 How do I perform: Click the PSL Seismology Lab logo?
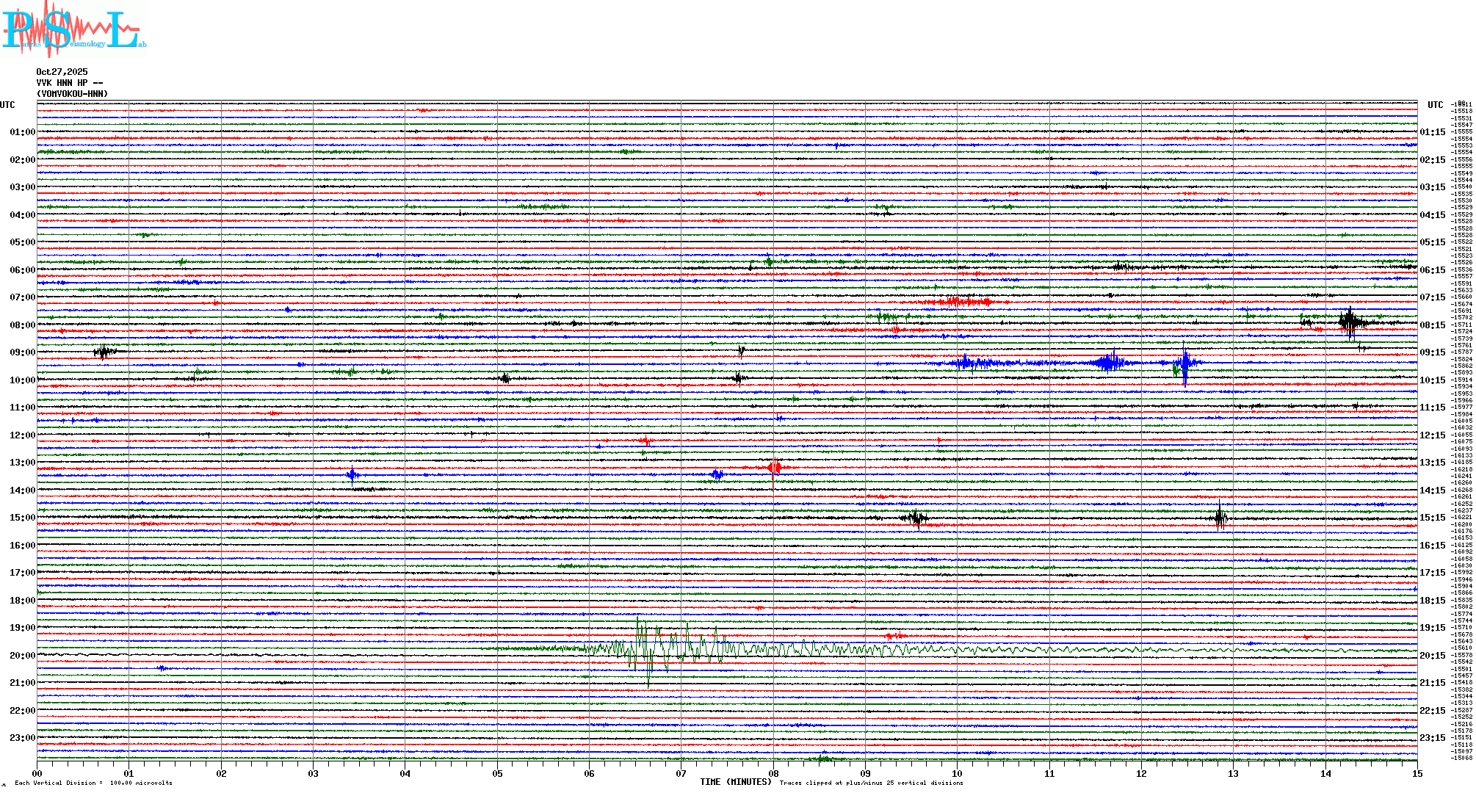click(x=73, y=29)
